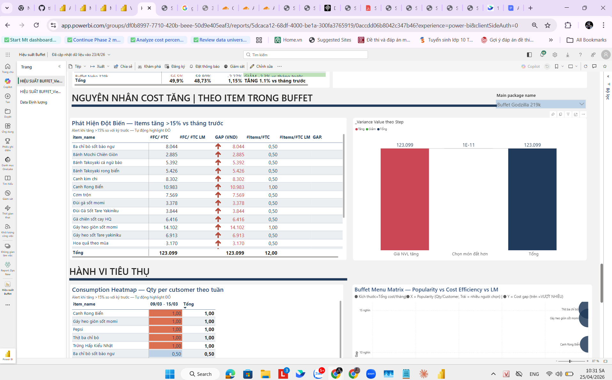Viewport: 612px width, 380px height.
Task: Expand the Xuất export dropdown
Action: [x=100, y=66]
